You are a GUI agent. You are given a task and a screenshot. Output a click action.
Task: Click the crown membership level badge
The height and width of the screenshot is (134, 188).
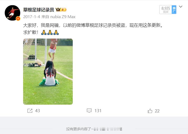point(61,10)
